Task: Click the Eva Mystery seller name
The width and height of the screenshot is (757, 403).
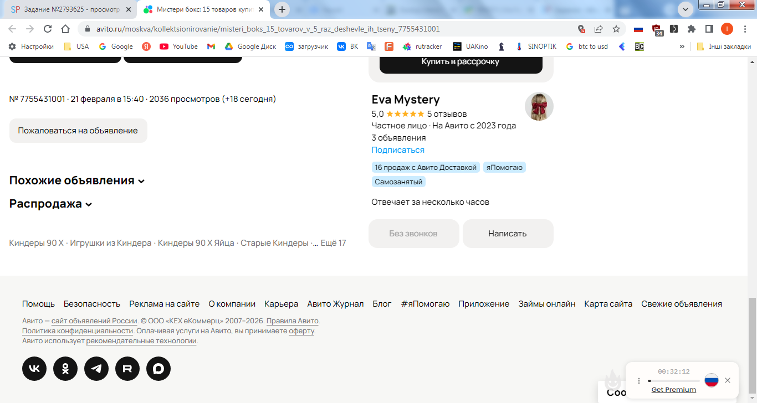Action: coord(406,100)
